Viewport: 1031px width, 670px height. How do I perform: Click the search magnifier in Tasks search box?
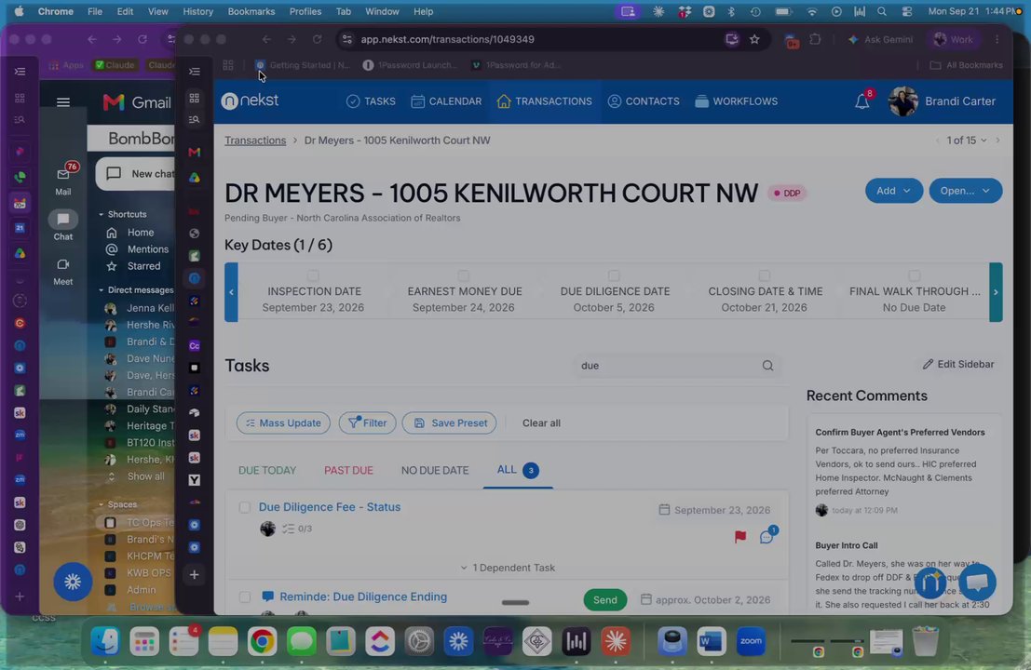click(x=767, y=366)
